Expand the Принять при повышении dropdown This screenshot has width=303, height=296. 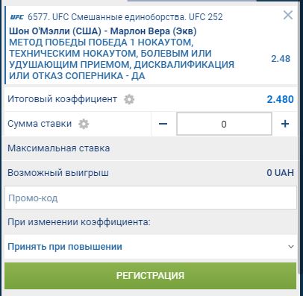click(x=151, y=247)
